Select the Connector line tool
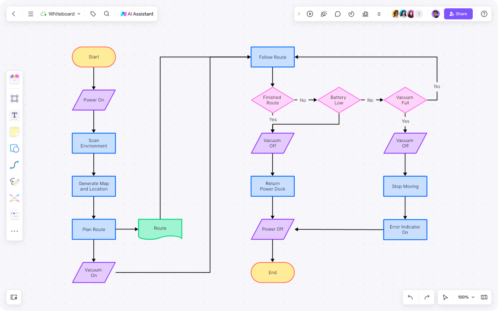The image size is (498, 311). (x=14, y=165)
